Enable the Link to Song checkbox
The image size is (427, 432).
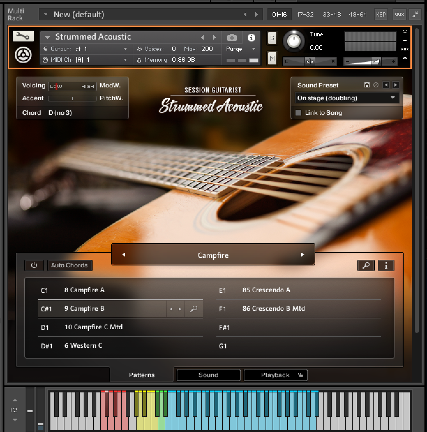click(298, 113)
